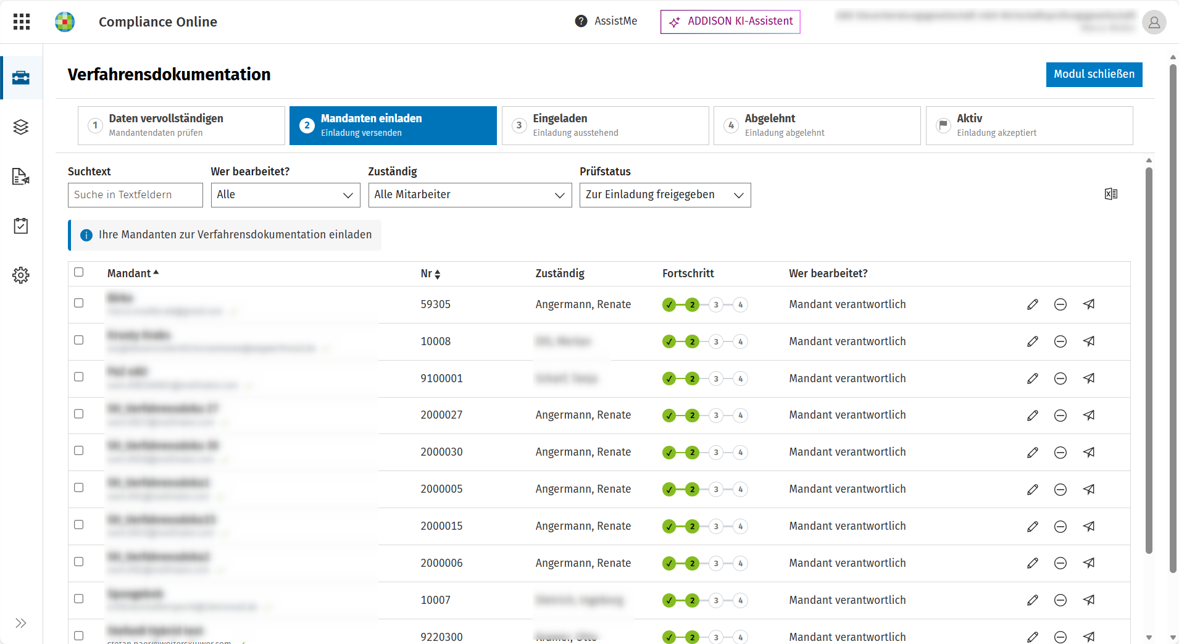Click the progress stepper for row 2000027
Screen dimensions: 1179x644
pyautogui.click(x=705, y=416)
